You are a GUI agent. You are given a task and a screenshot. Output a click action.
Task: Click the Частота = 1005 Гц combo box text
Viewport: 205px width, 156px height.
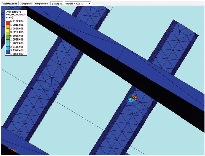tap(76, 4)
